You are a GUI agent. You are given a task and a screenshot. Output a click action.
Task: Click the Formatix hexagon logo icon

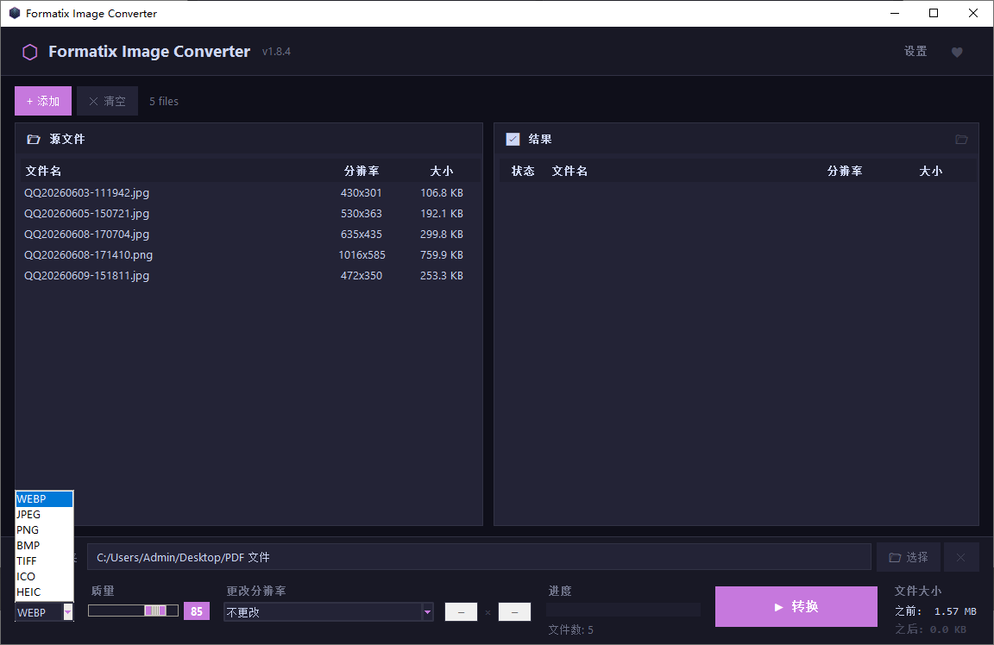[30, 52]
